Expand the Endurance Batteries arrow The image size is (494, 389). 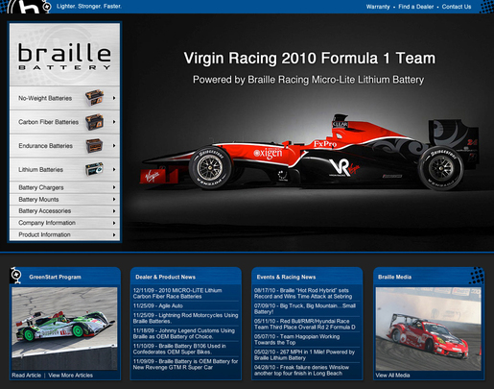pyautogui.click(x=114, y=146)
